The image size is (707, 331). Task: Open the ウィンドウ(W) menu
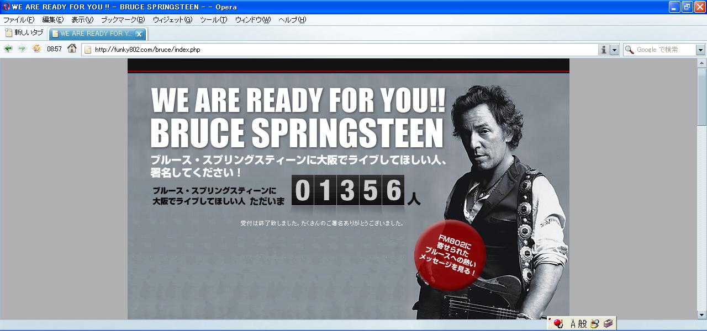point(253,20)
